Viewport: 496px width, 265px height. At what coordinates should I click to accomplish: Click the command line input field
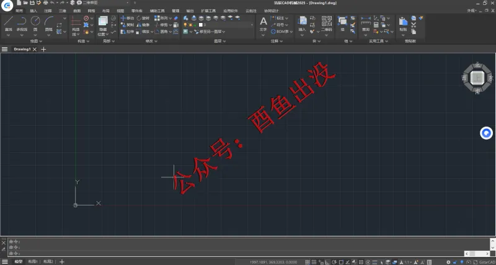(x=236, y=253)
